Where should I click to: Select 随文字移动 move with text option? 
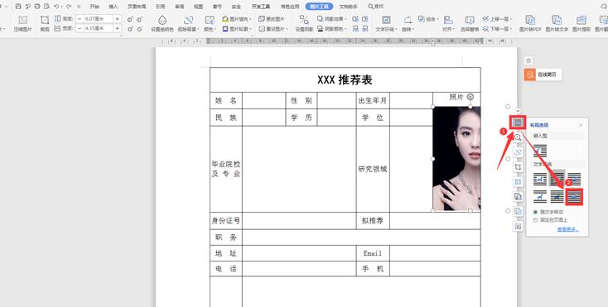(548, 212)
